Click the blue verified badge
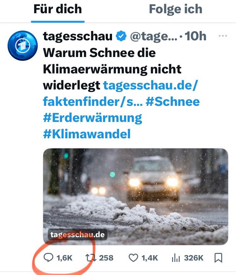 coord(121,36)
